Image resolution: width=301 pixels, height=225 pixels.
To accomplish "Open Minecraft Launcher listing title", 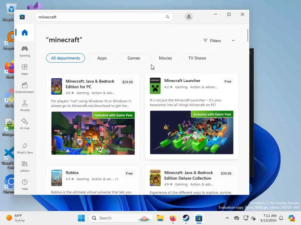I will [x=182, y=81].
